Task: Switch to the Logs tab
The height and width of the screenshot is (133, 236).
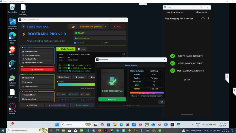Action: 81,49
